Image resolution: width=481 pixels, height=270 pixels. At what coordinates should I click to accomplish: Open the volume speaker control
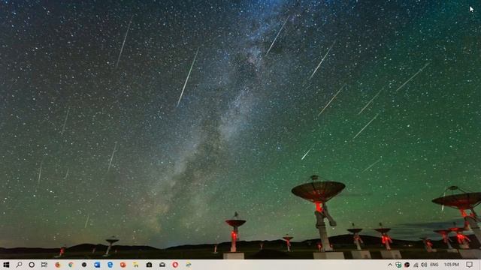coord(424,265)
